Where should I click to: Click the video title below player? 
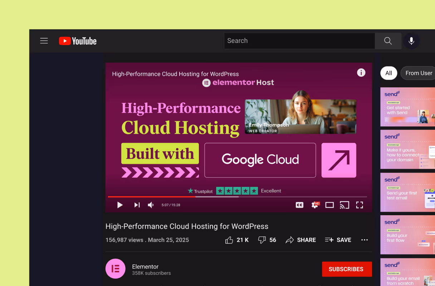[187, 226]
